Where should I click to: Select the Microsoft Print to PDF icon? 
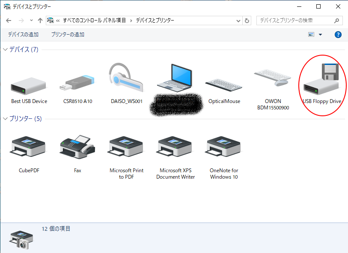126,147
